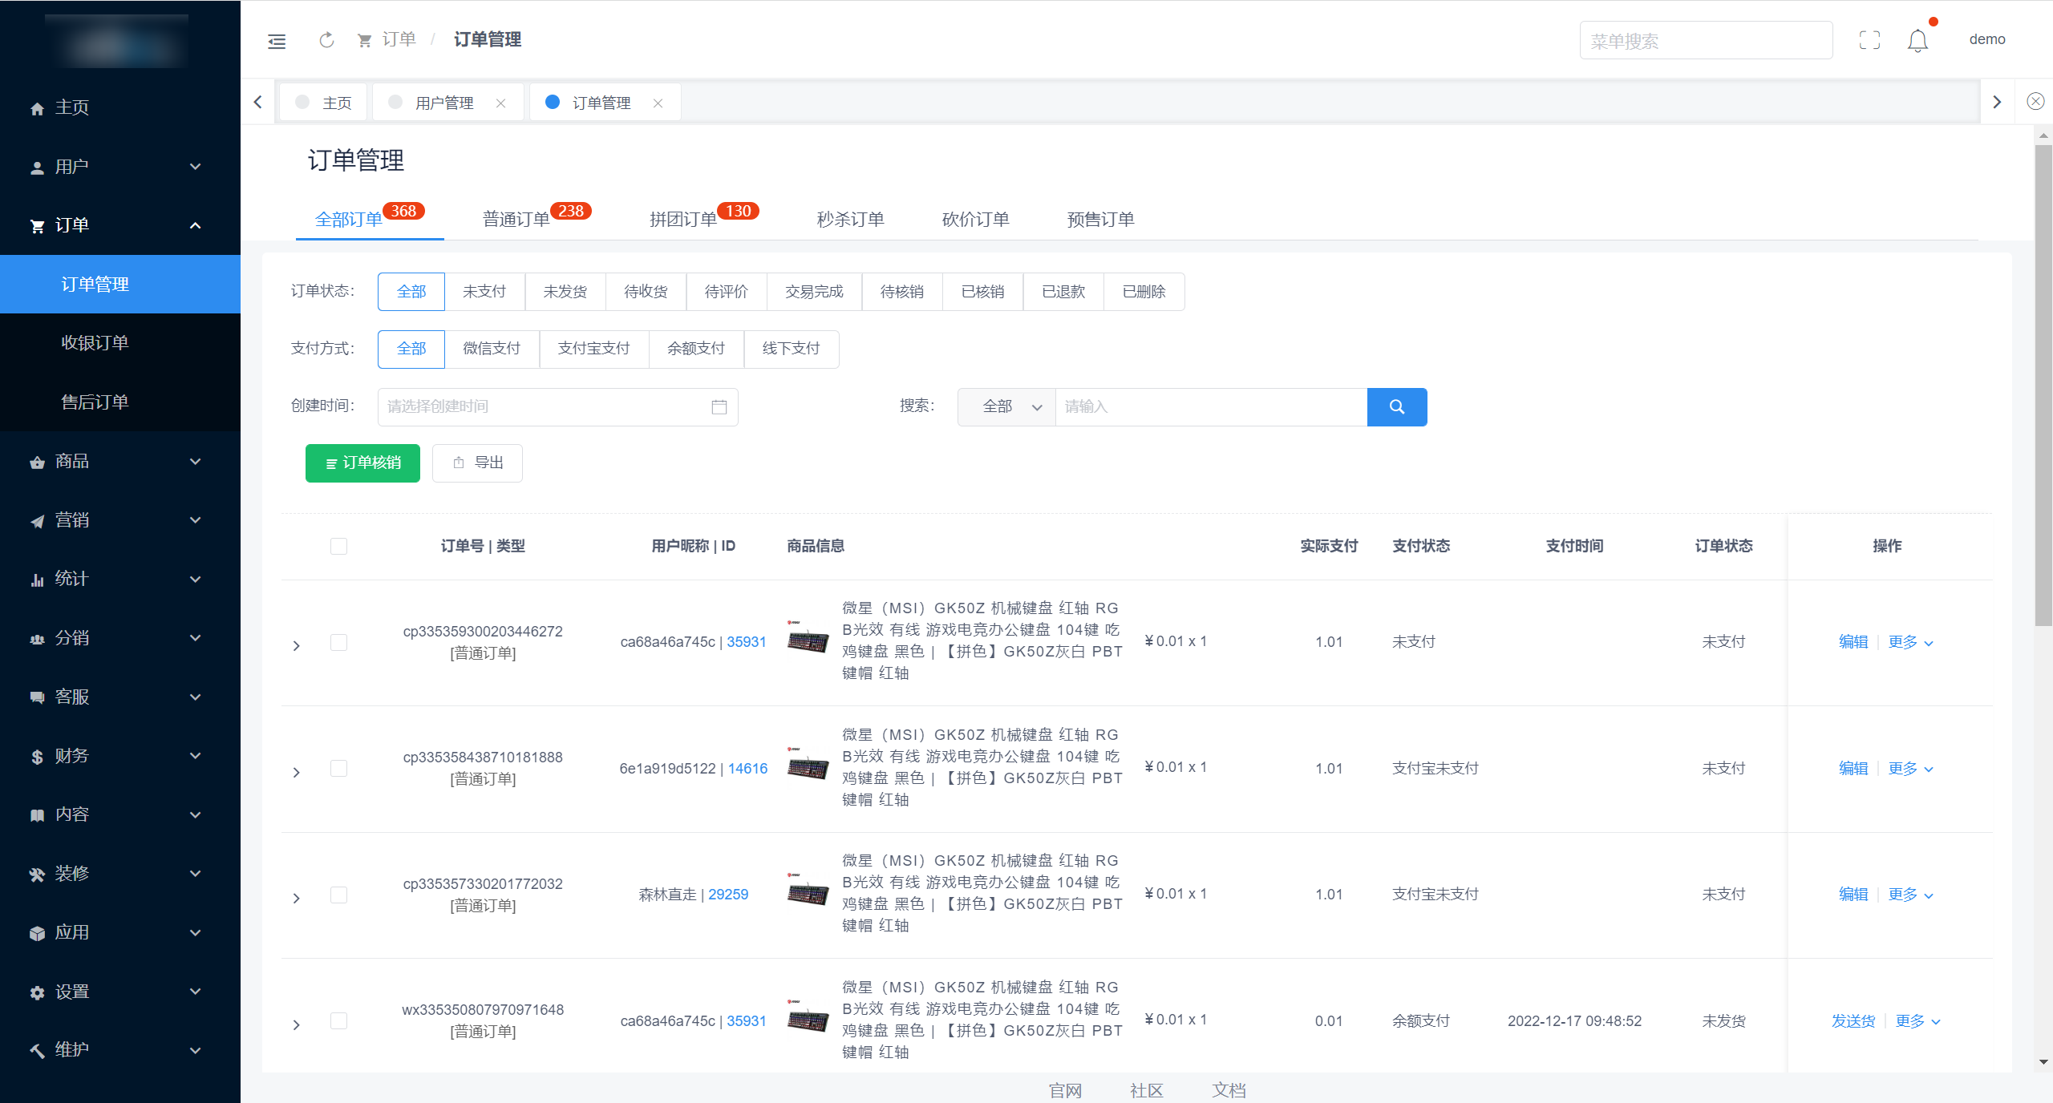2053x1103 pixels.
Task: Open 收银订单 in sidebar
Action: tap(120, 343)
